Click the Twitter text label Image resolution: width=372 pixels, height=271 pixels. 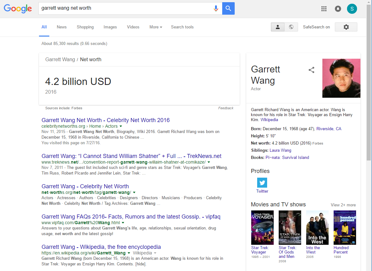click(x=262, y=191)
